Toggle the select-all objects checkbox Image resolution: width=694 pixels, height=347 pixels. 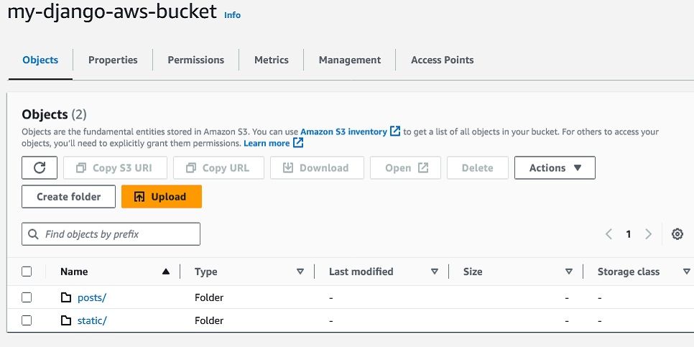pyautogui.click(x=27, y=272)
